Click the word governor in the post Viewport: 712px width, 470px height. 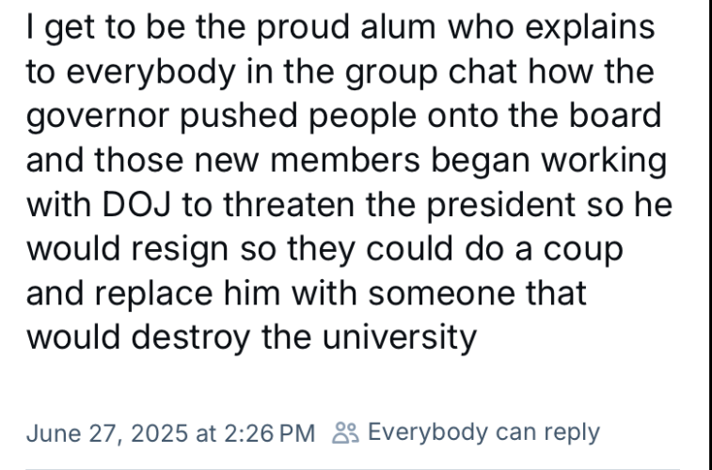pos(98,117)
